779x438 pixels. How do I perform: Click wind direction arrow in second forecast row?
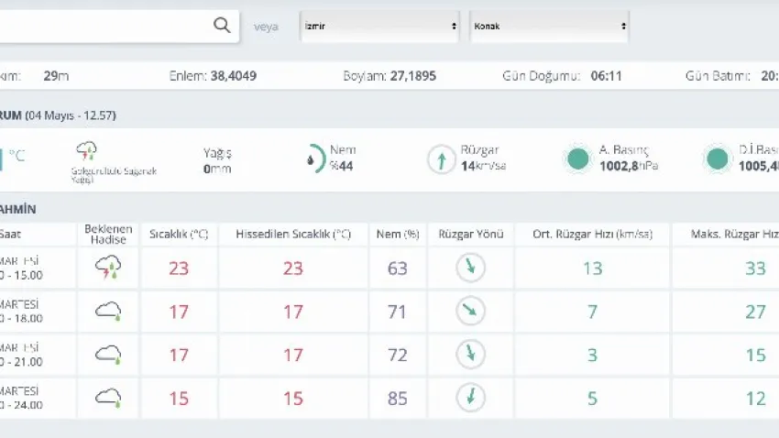point(470,312)
